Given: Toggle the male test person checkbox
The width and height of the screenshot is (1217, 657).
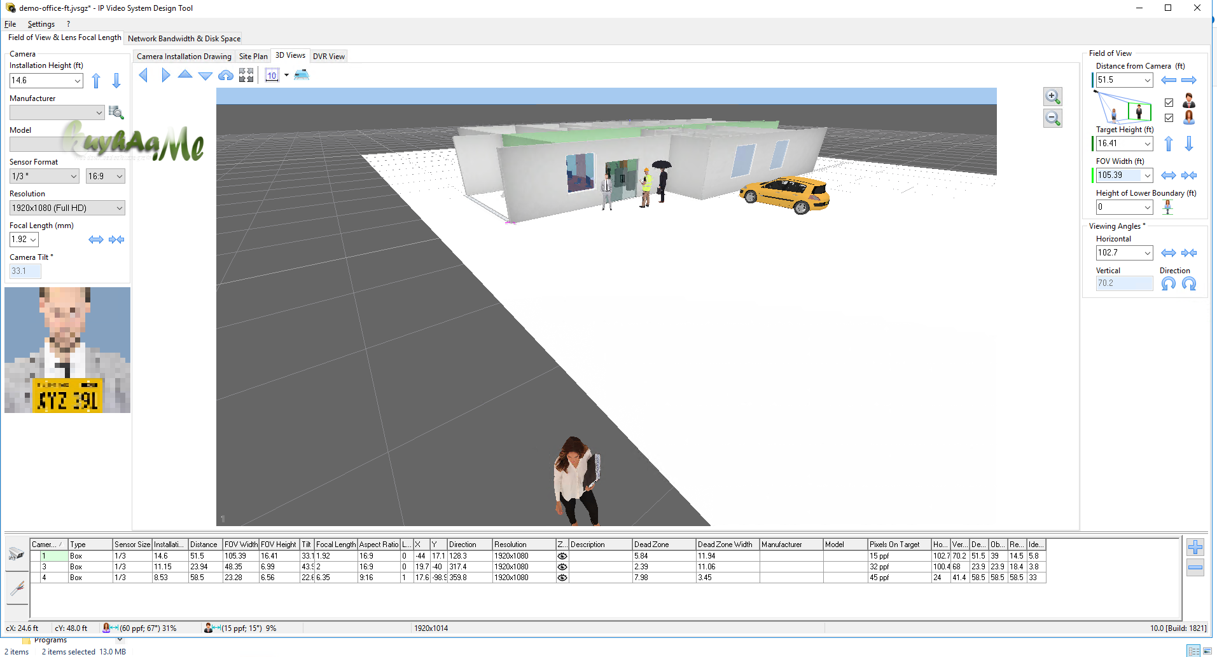Looking at the screenshot, I should (x=1169, y=102).
